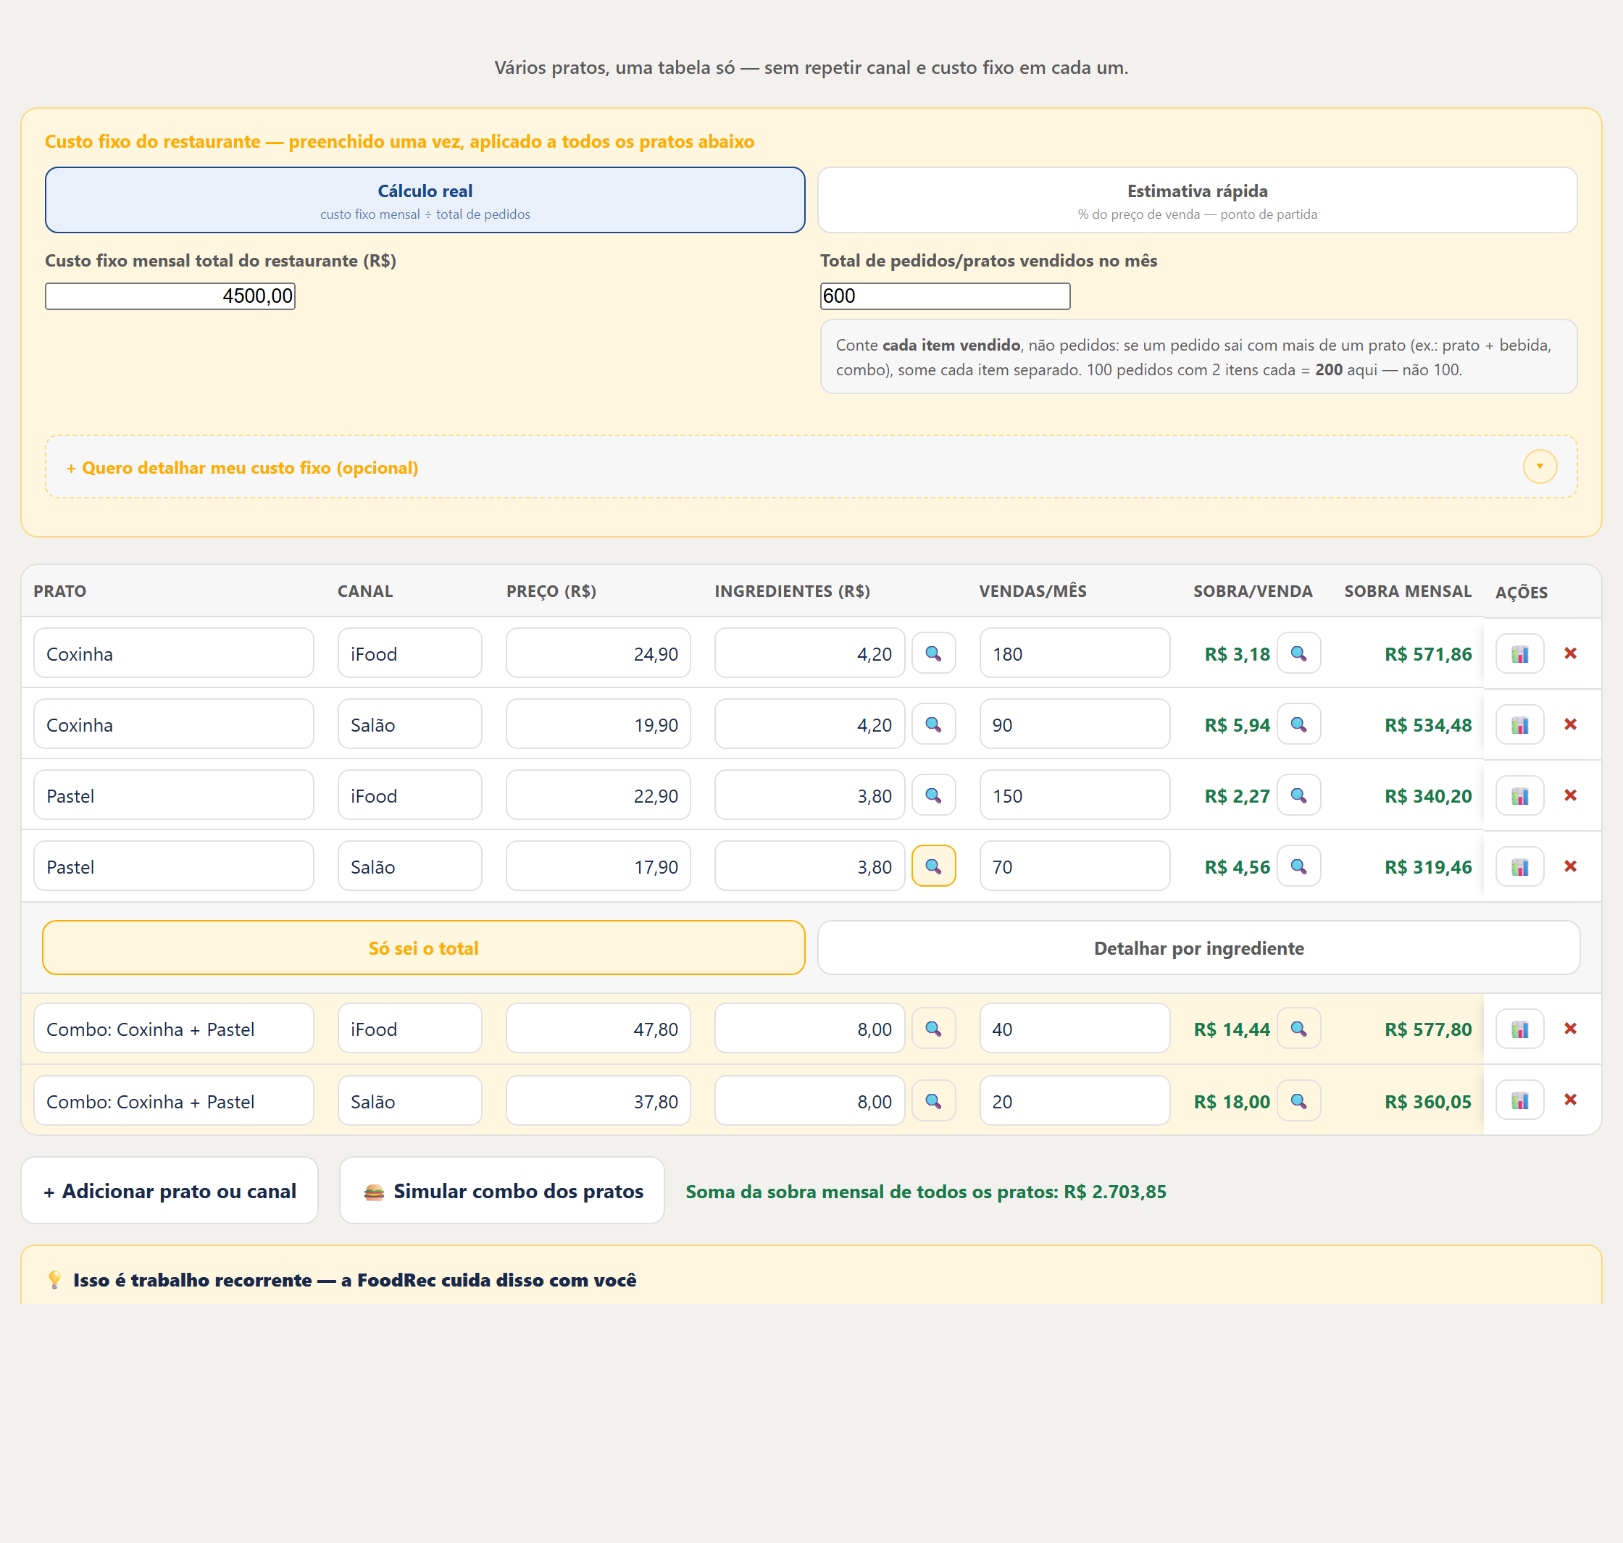Click total Soma da sobra mensal text
This screenshot has width=1623, height=1543.
pyautogui.click(x=925, y=1191)
